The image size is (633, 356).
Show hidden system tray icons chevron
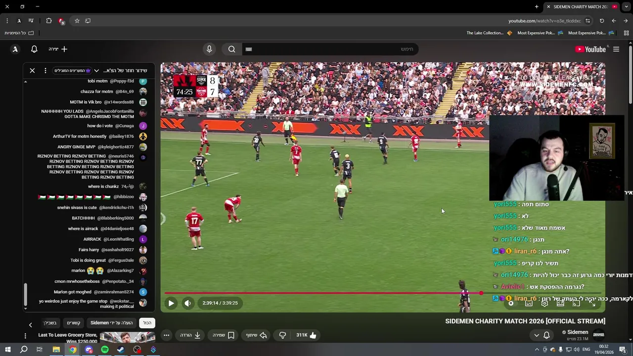(x=537, y=350)
